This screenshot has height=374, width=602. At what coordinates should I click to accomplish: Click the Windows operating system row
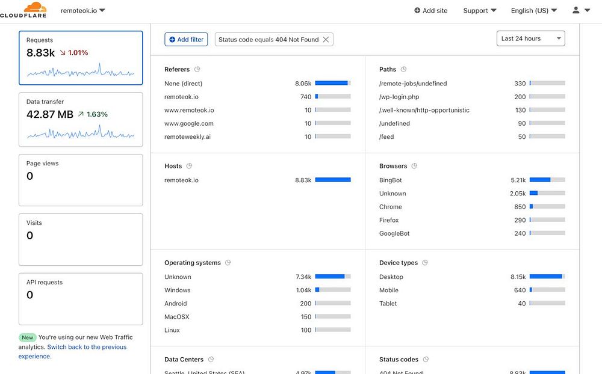[257, 290]
